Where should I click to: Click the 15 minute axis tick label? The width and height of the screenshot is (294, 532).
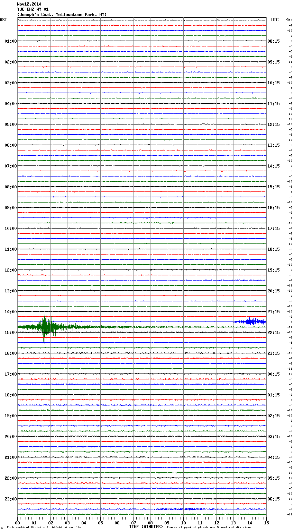pos(266,523)
